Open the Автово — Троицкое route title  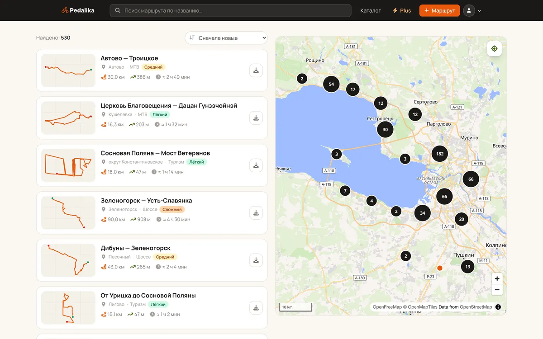coord(129,58)
